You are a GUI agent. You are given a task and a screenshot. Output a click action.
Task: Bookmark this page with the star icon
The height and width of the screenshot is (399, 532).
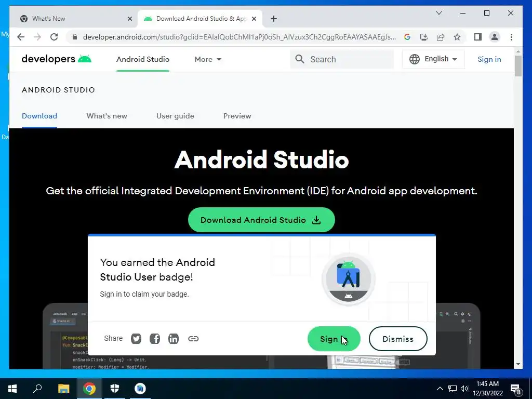tap(457, 37)
